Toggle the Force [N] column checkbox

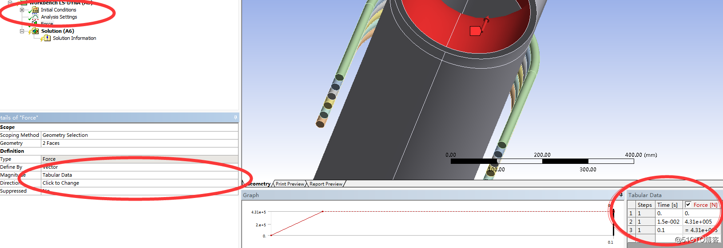[688, 205]
